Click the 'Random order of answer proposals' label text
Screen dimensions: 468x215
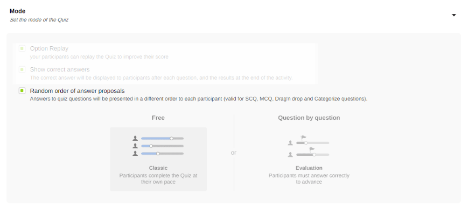coord(77,91)
